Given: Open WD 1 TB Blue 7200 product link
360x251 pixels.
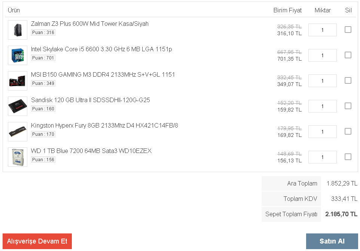Looking at the screenshot, I should click(91, 151).
